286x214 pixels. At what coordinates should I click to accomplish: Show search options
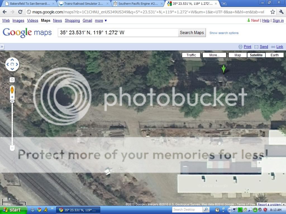click(x=224, y=33)
